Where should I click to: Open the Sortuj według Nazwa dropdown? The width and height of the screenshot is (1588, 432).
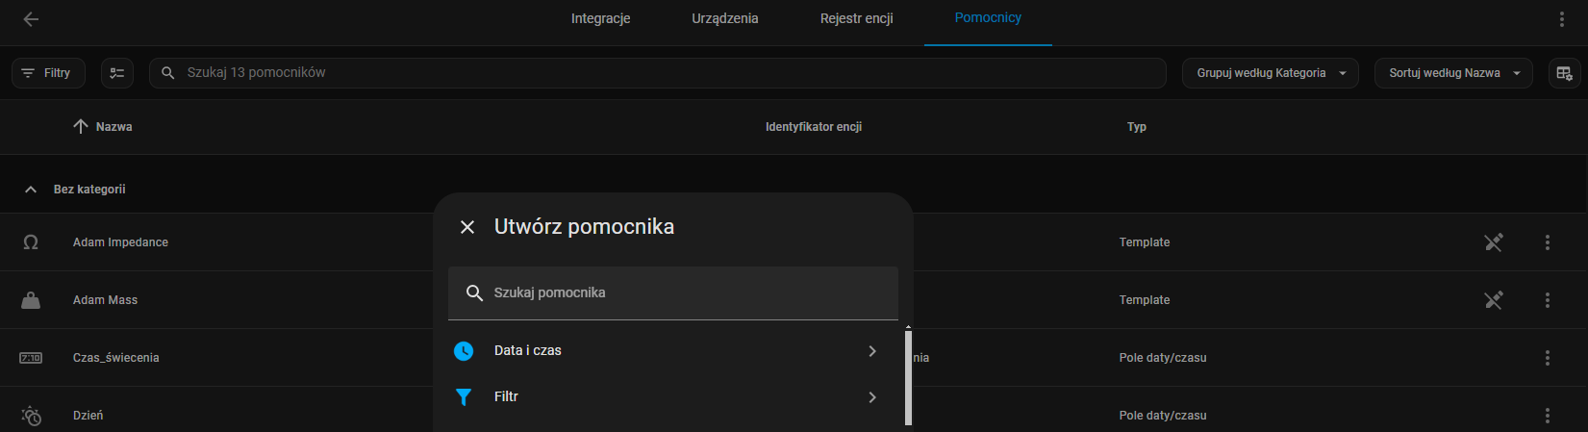[1453, 73]
